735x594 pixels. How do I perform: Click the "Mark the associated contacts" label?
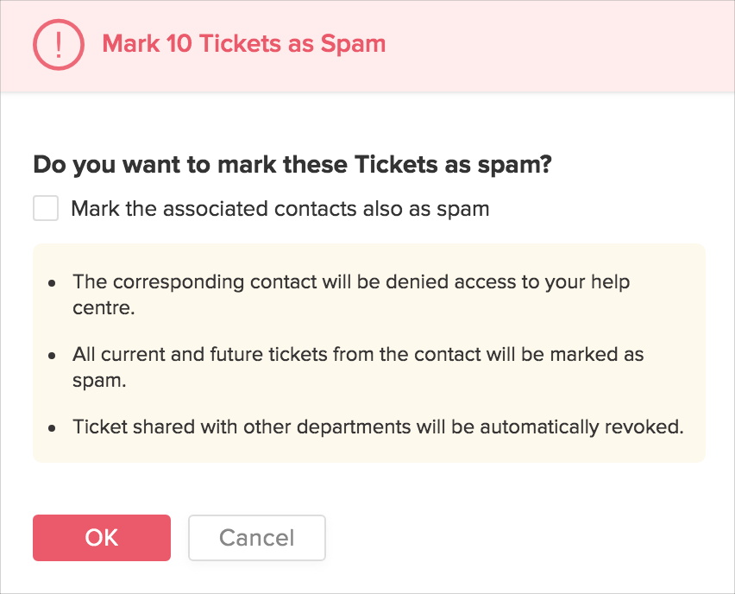point(280,209)
